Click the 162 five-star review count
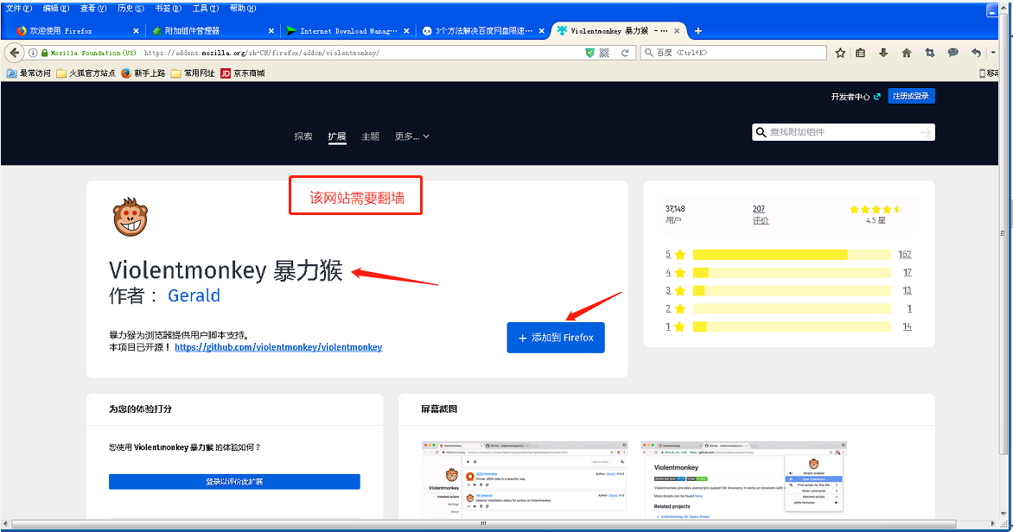The width and height of the screenshot is (1013, 532). tap(904, 255)
